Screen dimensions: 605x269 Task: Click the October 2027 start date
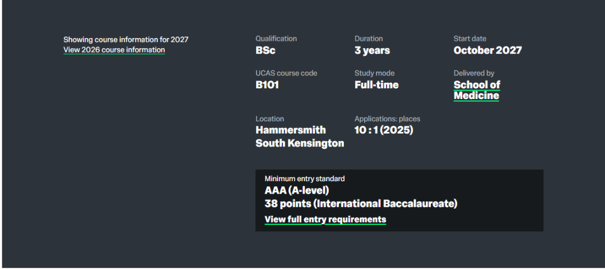click(x=488, y=50)
